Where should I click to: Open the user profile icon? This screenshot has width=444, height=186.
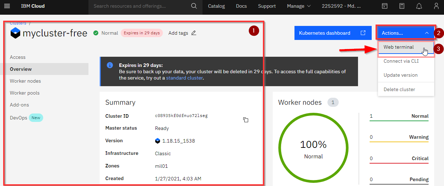point(436,6)
